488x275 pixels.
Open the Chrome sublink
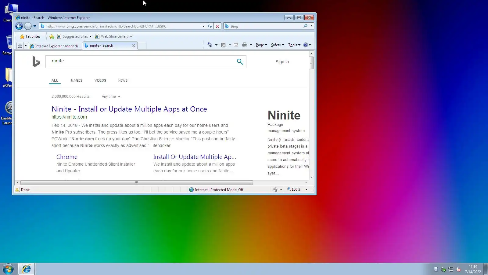click(x=67, y=157)
